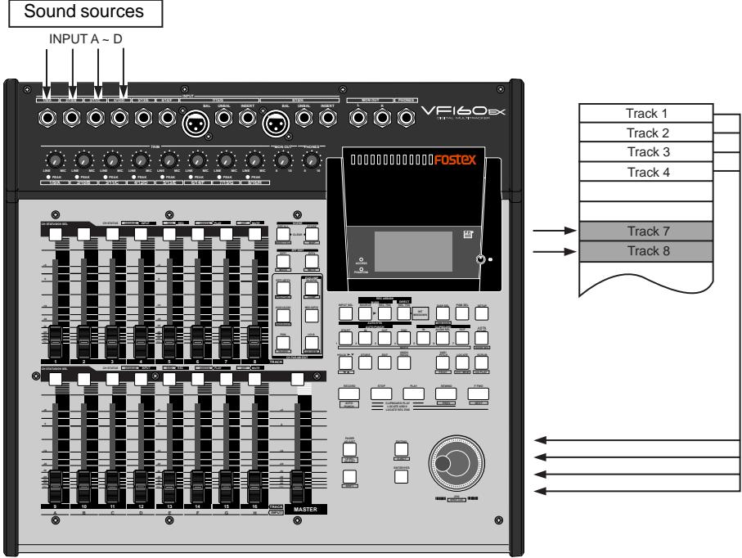
Task: Click the 'Track 4' label
Action: 648,173
